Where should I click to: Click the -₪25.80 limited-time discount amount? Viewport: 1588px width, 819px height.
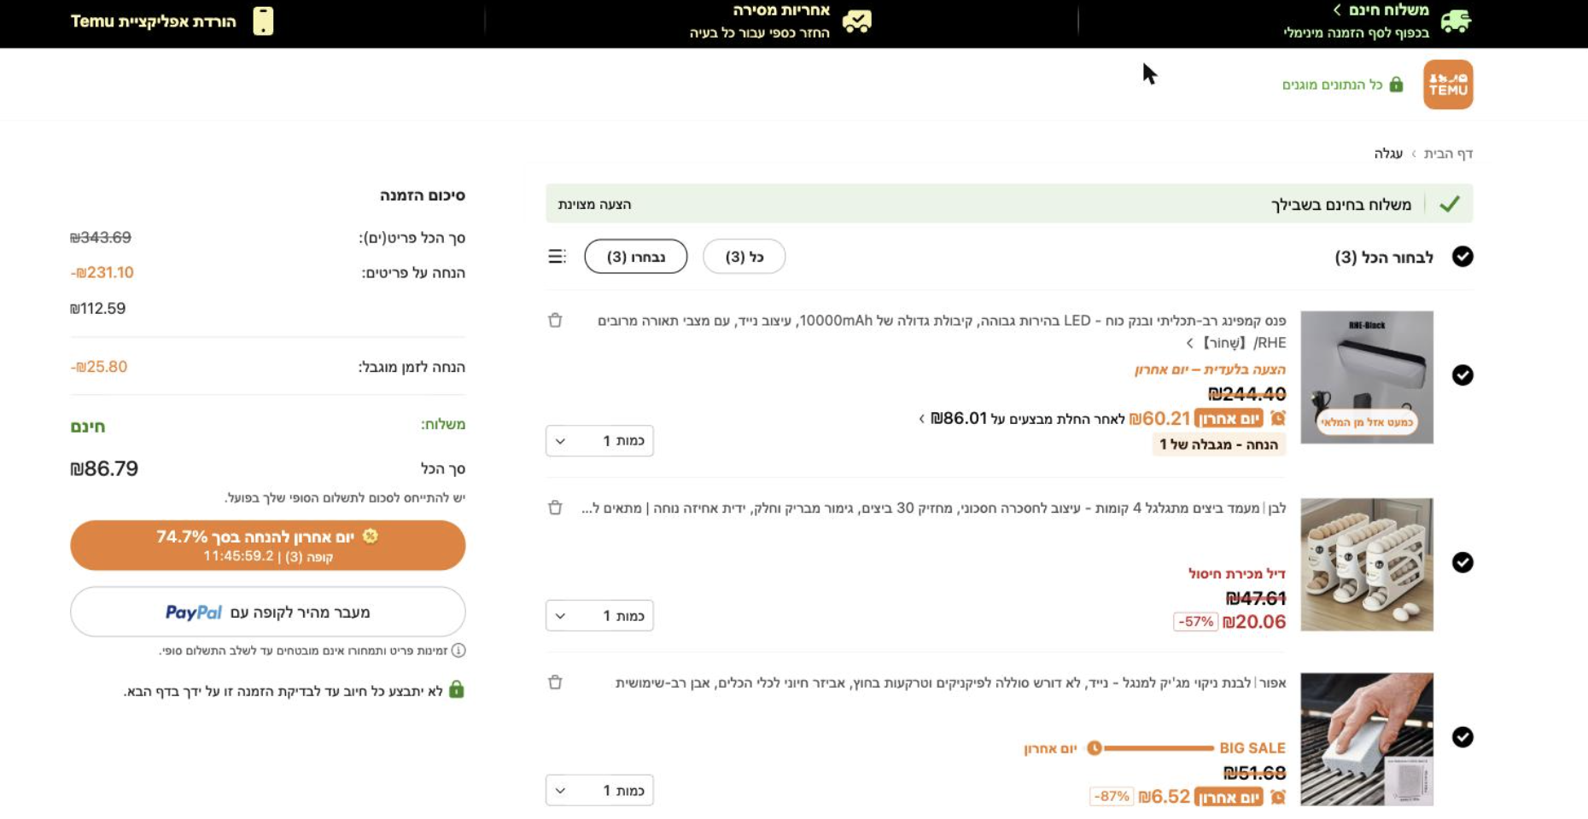[98, 367]
